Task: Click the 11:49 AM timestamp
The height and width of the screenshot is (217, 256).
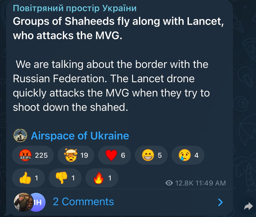Action: [x=211, y=183]
